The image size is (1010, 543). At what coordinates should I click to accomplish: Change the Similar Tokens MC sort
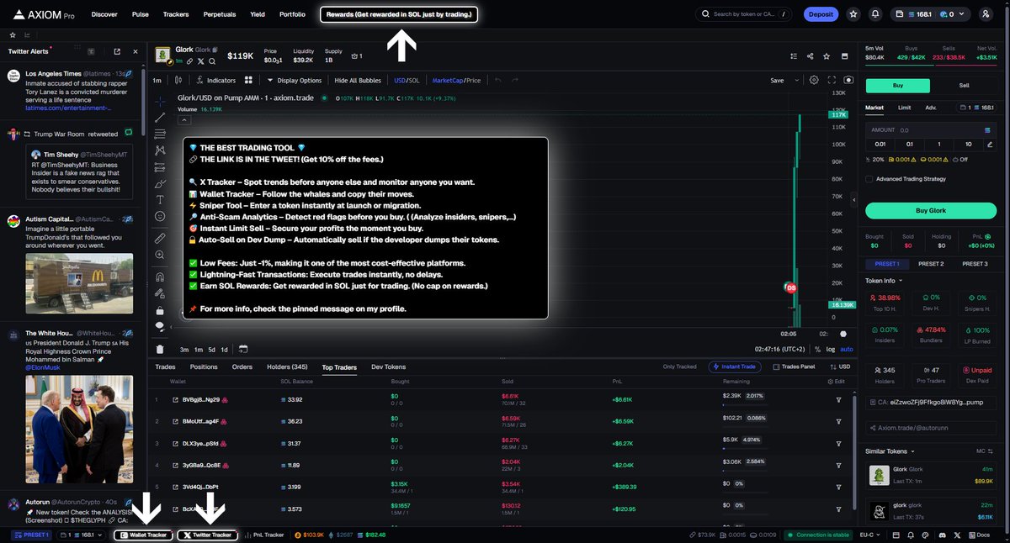984,451
